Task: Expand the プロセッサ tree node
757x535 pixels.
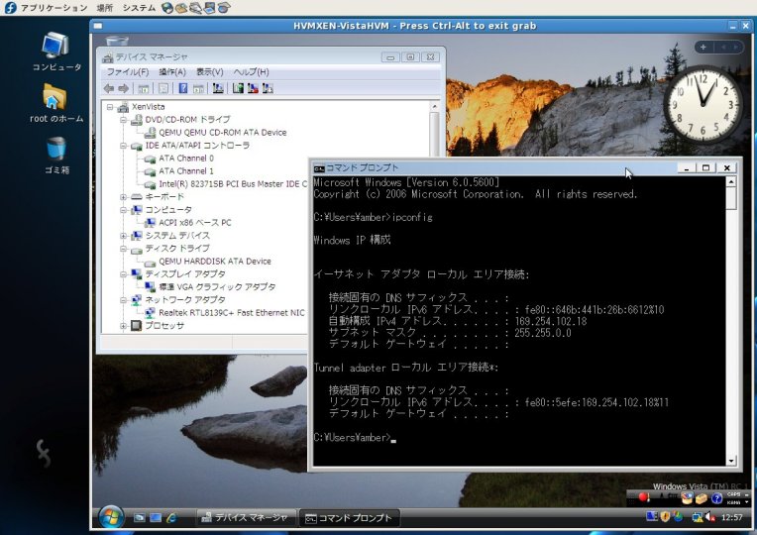Action: click(x=123, y=325)
